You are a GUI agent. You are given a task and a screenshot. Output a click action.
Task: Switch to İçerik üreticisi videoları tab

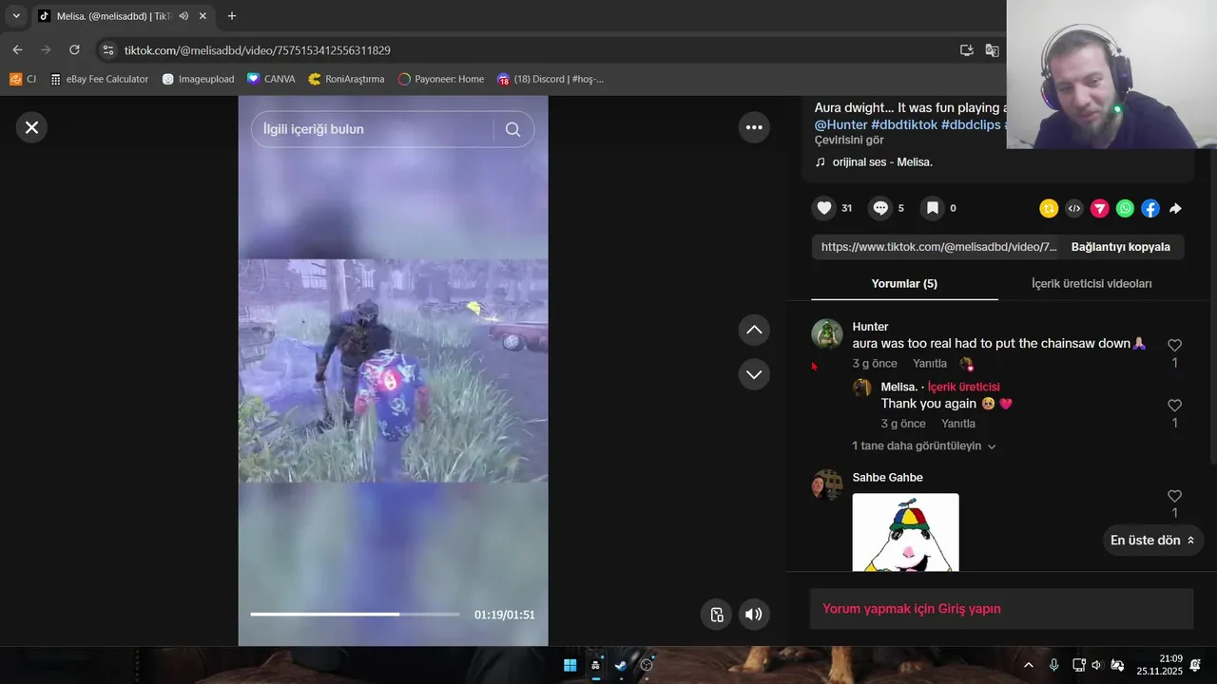(1091, 283)
